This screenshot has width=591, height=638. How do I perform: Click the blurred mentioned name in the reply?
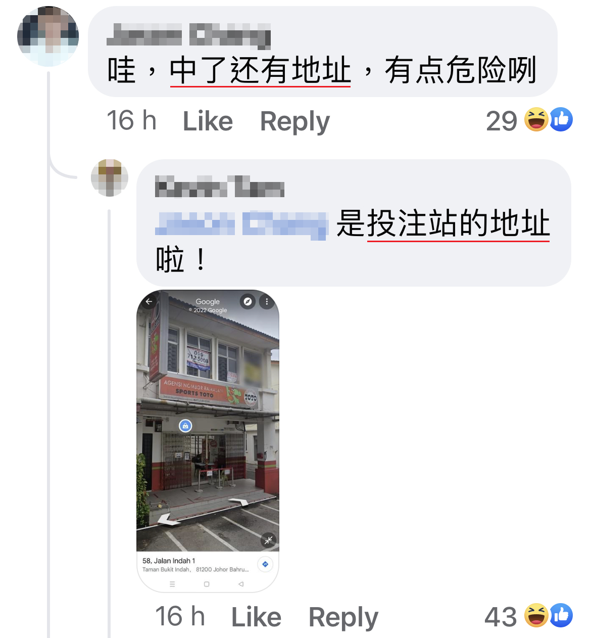coord(241,224)
